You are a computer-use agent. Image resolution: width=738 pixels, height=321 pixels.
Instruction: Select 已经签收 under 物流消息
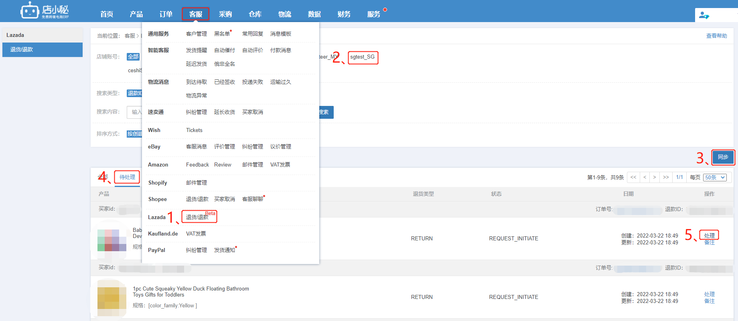(225, 82)
